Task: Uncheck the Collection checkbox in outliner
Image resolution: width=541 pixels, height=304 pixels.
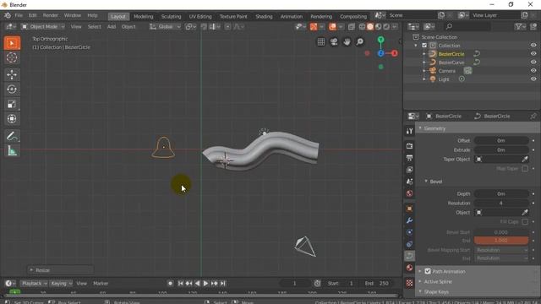Action: coord(424,46)
